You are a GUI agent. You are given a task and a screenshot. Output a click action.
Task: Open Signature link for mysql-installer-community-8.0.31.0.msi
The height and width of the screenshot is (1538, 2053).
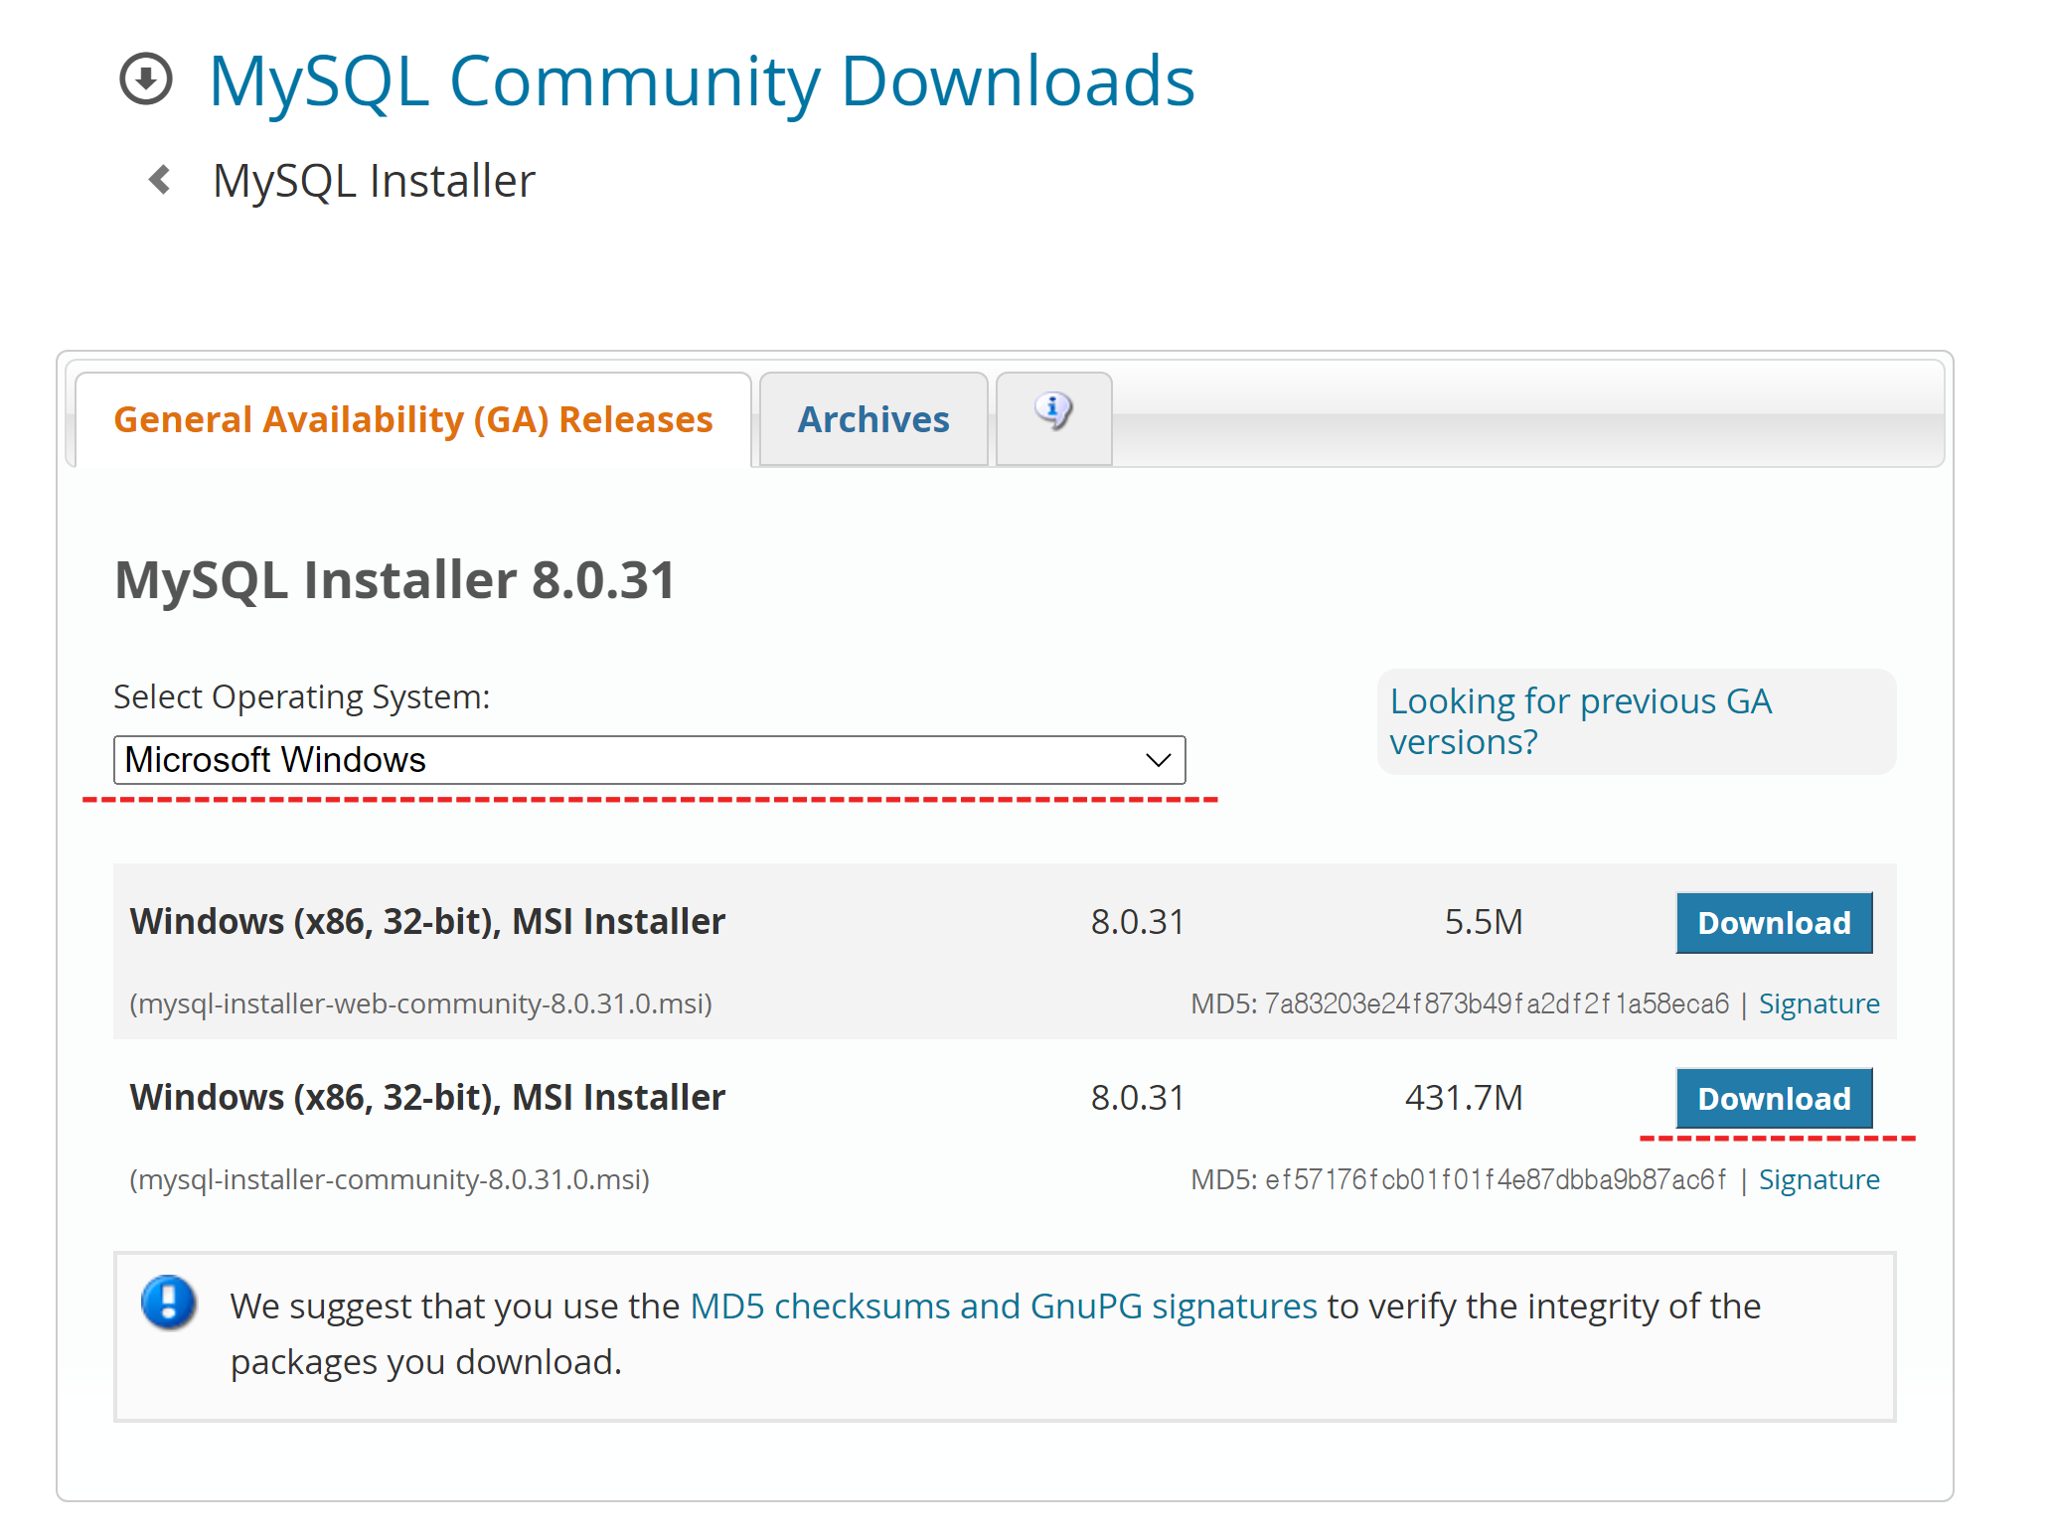1818,1179
